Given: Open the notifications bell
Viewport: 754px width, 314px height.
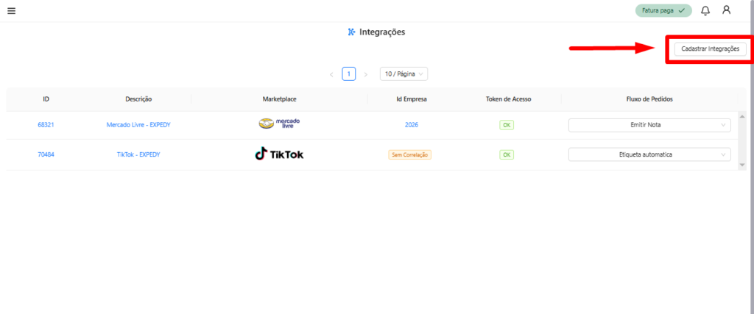Looking at the screenshot, I should (x=705, y=10).
